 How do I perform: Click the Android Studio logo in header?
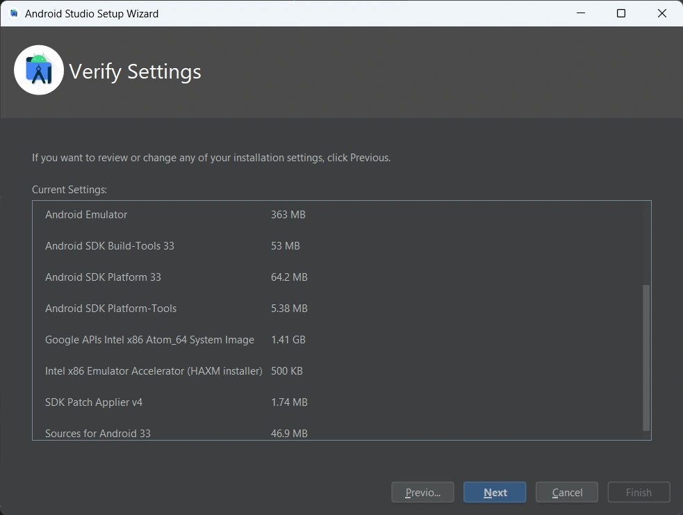[39, 70]
